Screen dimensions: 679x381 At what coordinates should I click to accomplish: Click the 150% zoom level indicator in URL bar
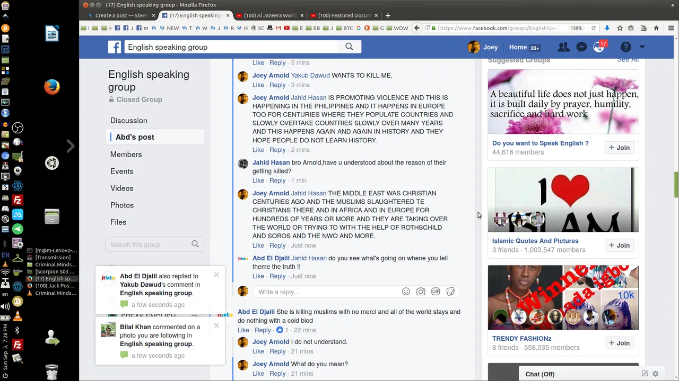click(576, 28)
